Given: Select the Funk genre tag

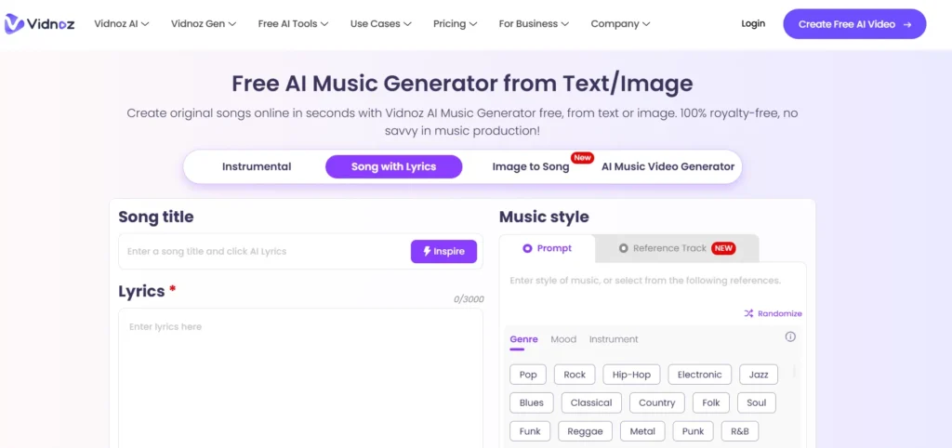Looking at the screenshot, I should pyautogui.click(x=530, y=431).
